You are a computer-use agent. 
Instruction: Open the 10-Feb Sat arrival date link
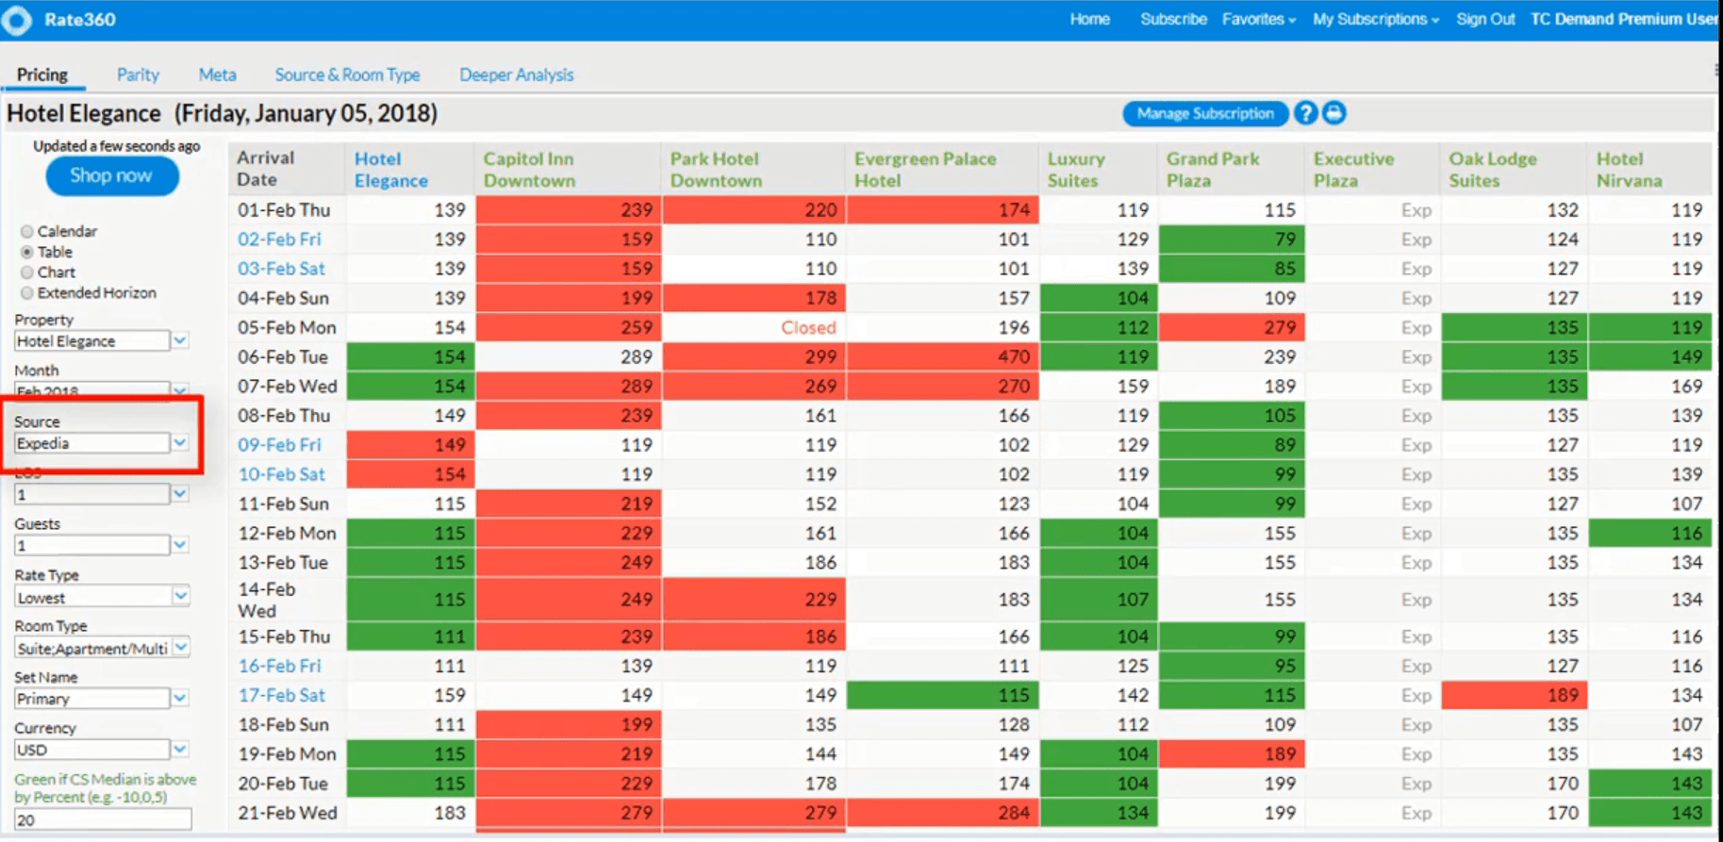(x=281, y=474)
